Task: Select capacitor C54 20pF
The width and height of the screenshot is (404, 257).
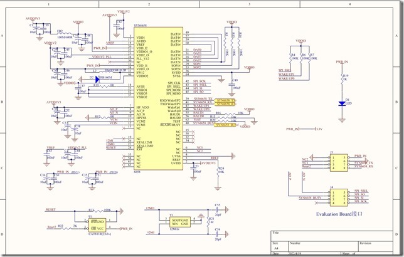Action: 217,234
